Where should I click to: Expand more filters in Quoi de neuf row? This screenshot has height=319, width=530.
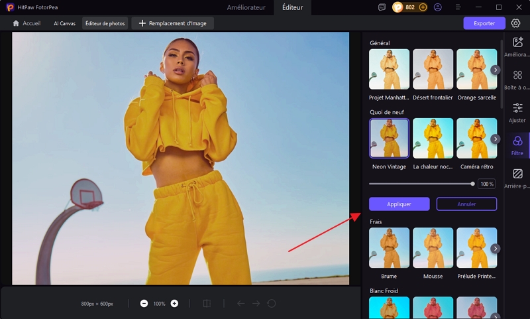point(495,139)
